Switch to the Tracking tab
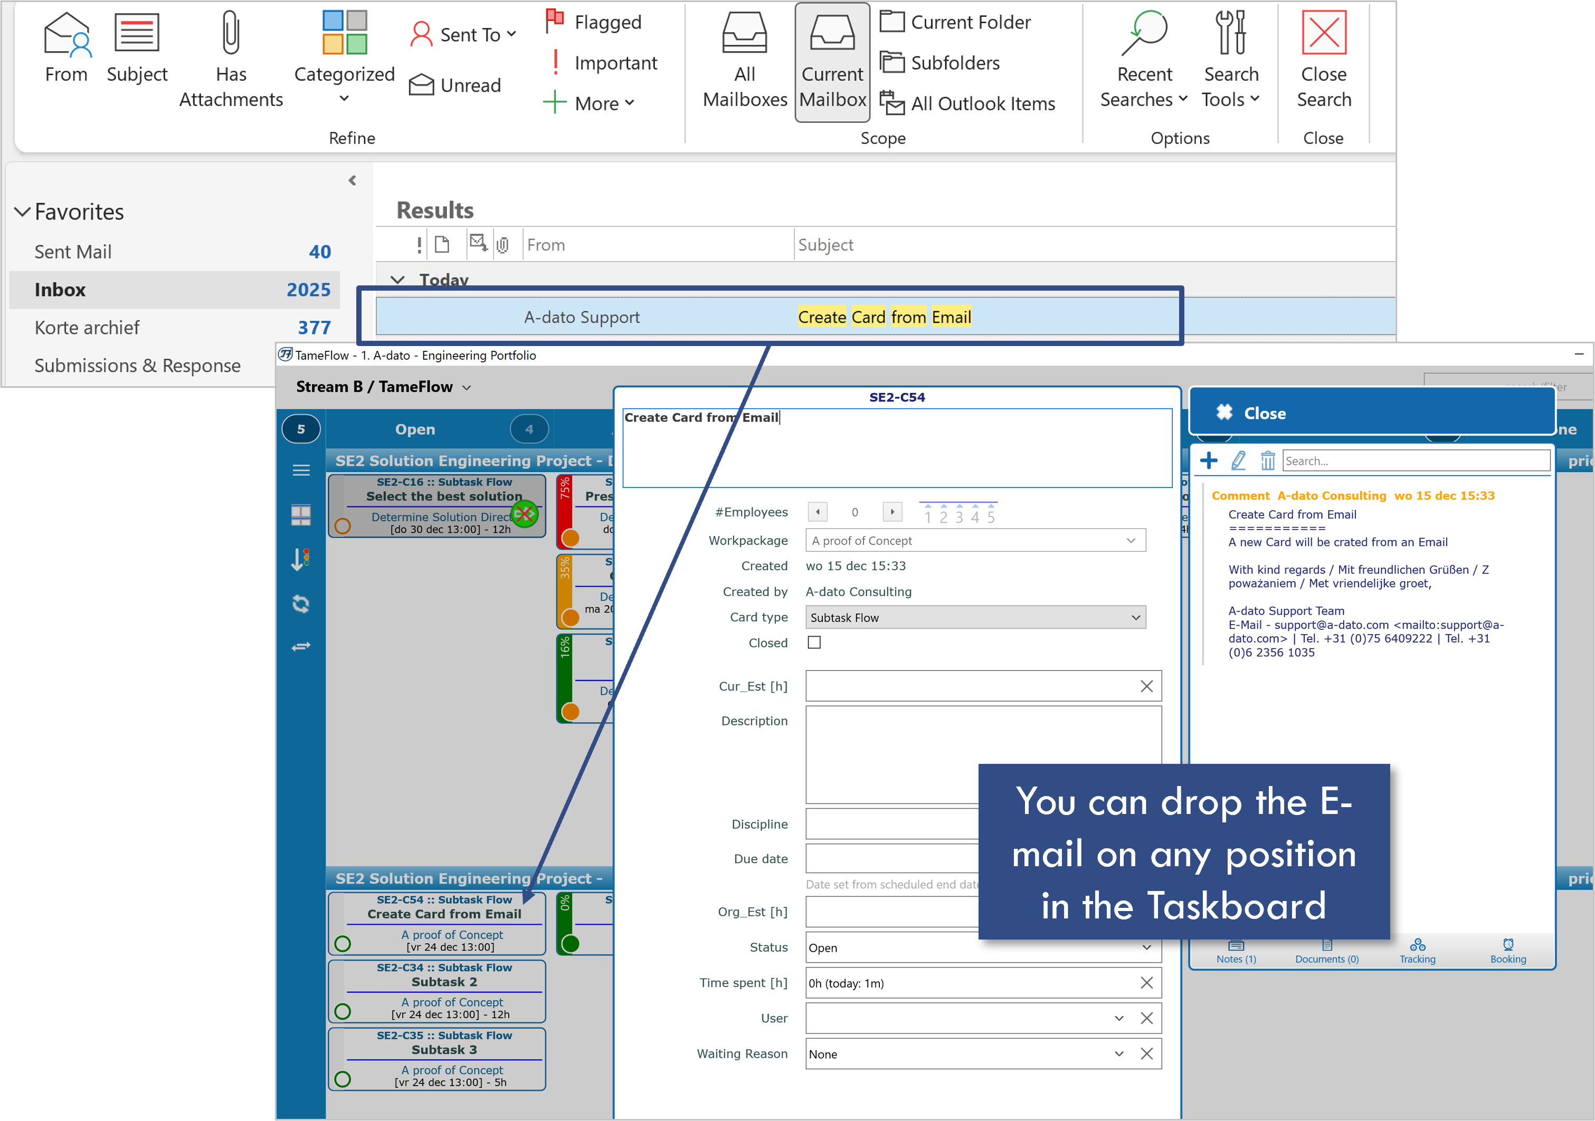Viewport: 1595px width, 1121px height. (1417, 951)
